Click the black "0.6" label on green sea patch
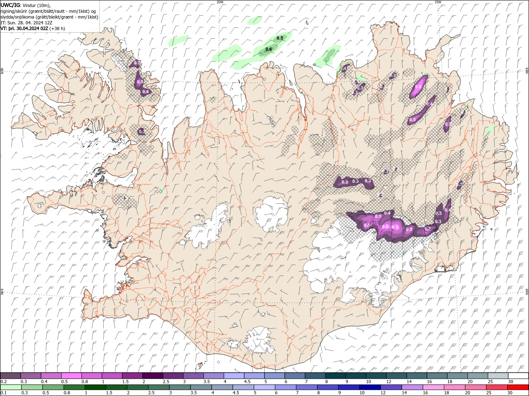 click(x=269, y=49)
